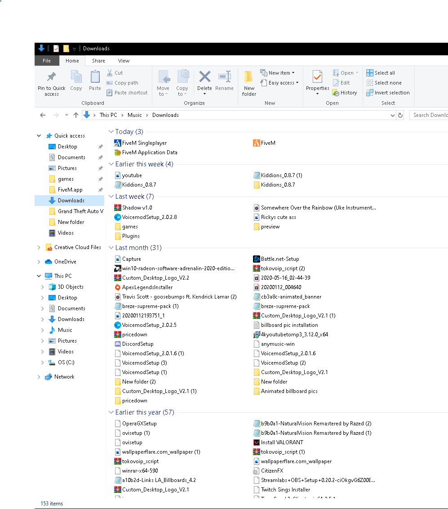This screenshot has height=509, width=448.
Task: Open the Easy access dropdown
Action: pyautogui.click(x=283, y=83)
